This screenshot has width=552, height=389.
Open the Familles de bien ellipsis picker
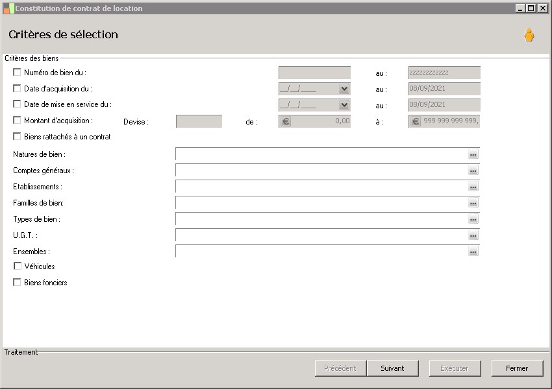coord(473,203)
